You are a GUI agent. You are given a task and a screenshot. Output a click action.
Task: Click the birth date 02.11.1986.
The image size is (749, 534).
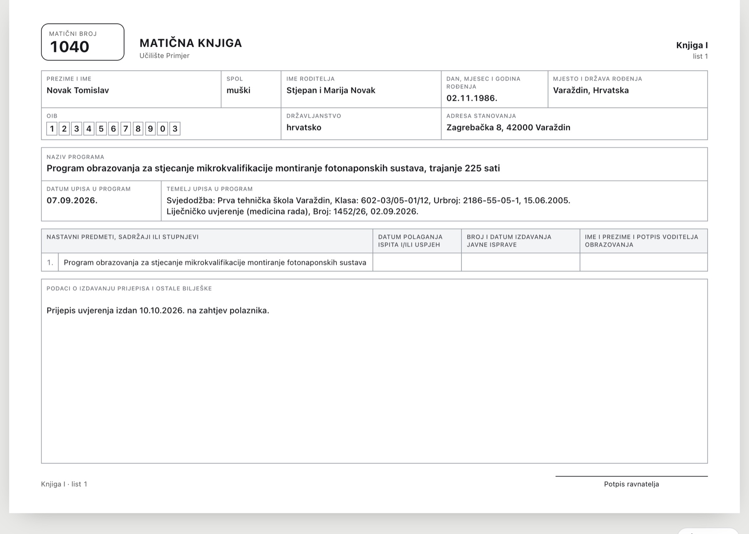click(x=472, y=98)
